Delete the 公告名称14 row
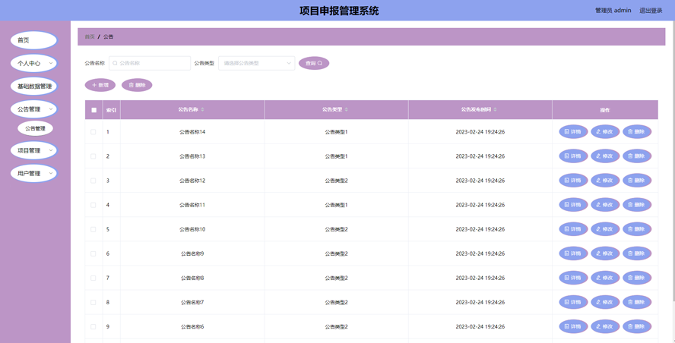 click(637, 131)
